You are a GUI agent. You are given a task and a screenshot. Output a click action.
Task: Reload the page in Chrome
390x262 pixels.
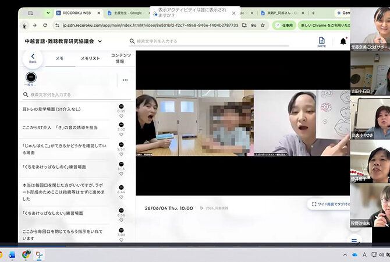45,25
